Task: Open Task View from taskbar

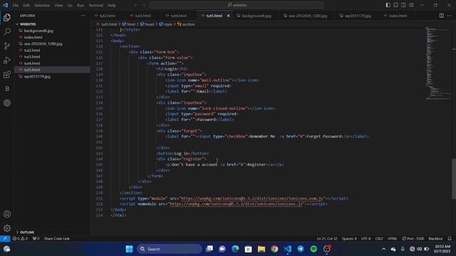Action: [x=209, y=249]
